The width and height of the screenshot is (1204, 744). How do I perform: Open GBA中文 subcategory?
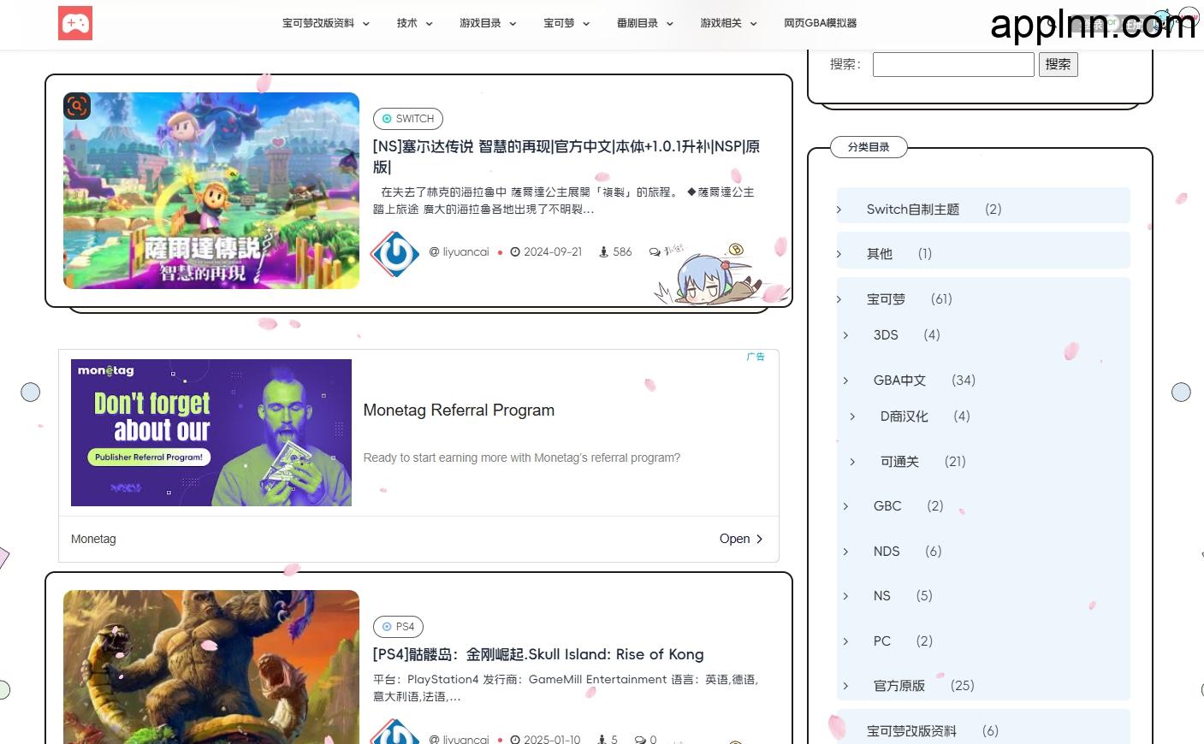pos(899,381)
